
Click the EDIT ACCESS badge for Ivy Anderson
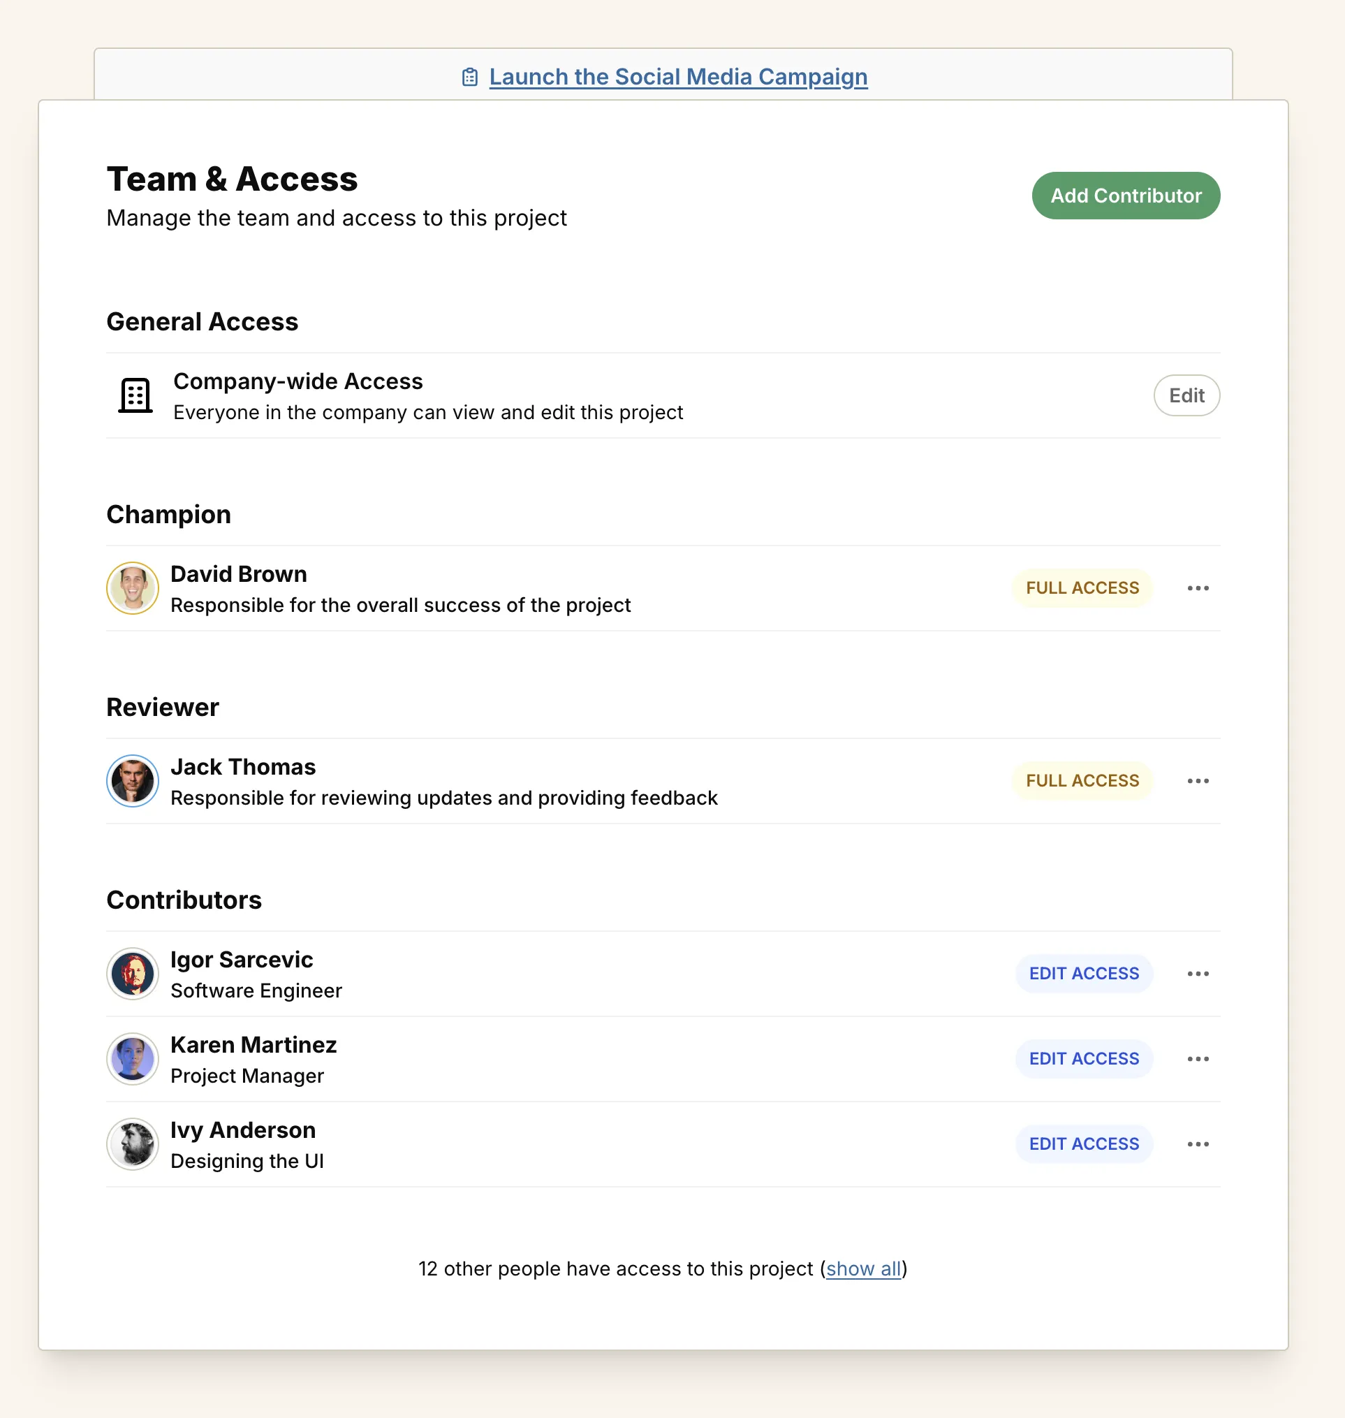pos(1084,1144)
